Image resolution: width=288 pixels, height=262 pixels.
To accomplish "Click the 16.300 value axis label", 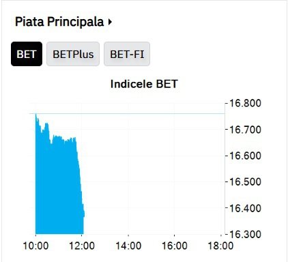I will tap(245, 234).
